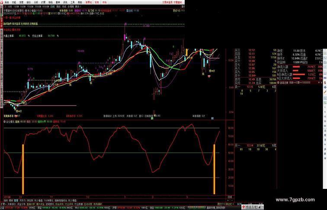Open the 多周期 multi-period view

click(x=71, y=6)
